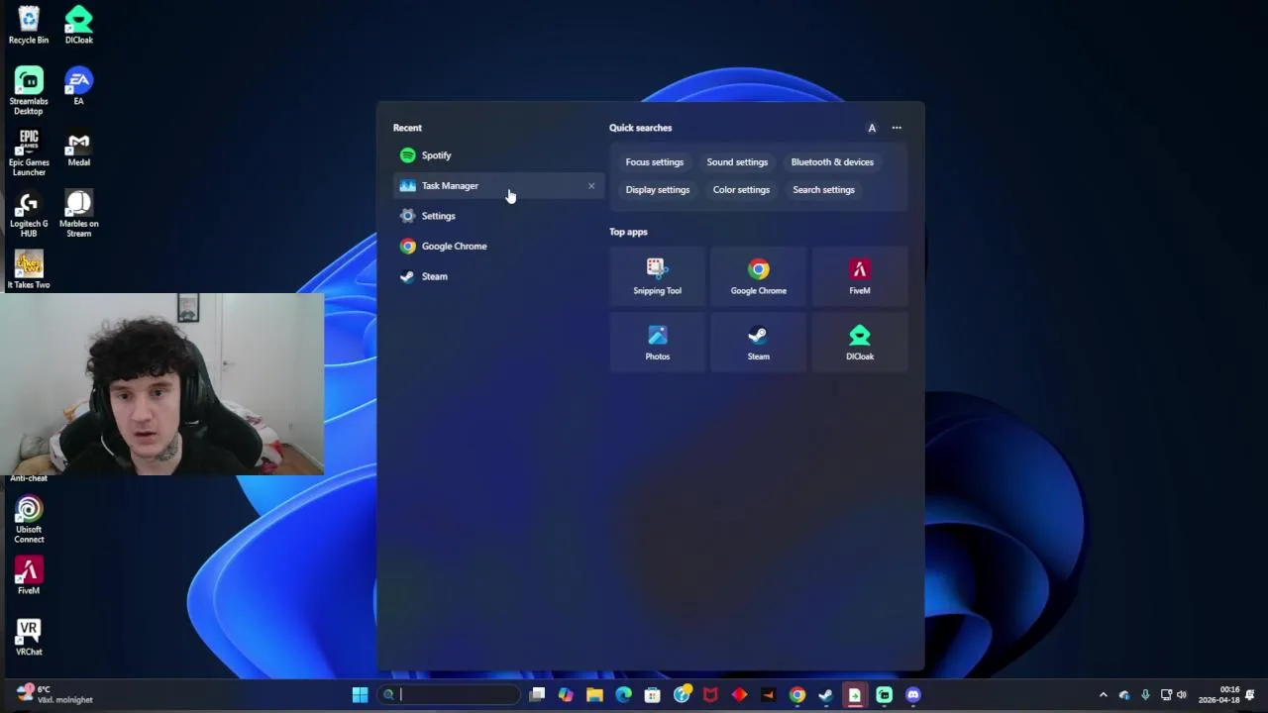
Task: Open the Display settings quick search
Action: click(x=658, y=190)
